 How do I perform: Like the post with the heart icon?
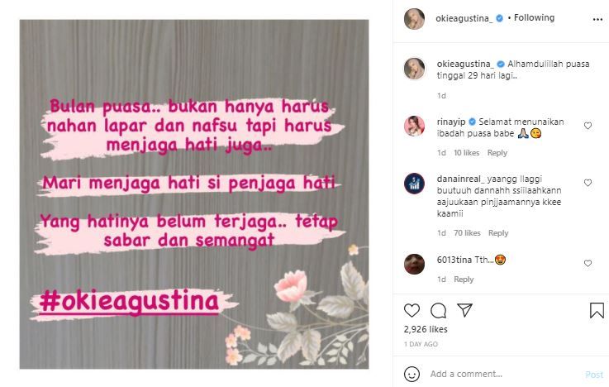tap(412, 310)
